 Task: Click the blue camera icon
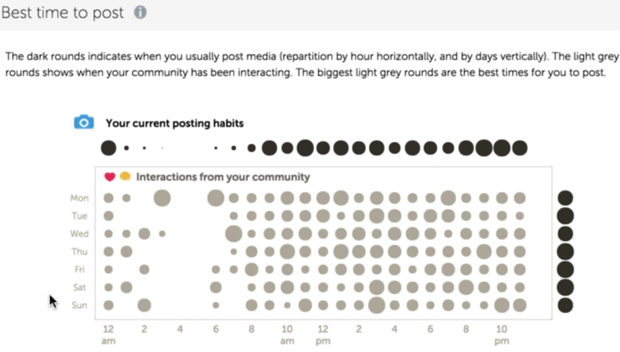(84, 122)
